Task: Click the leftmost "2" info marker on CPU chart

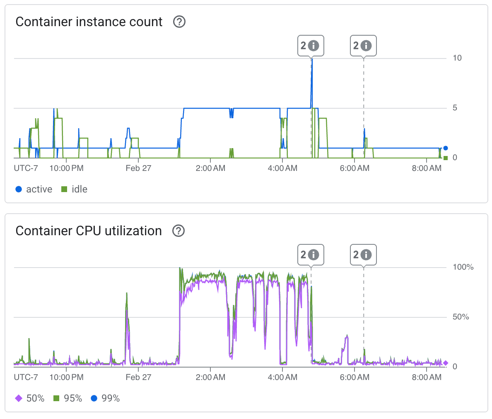Action: pos(311,255)
